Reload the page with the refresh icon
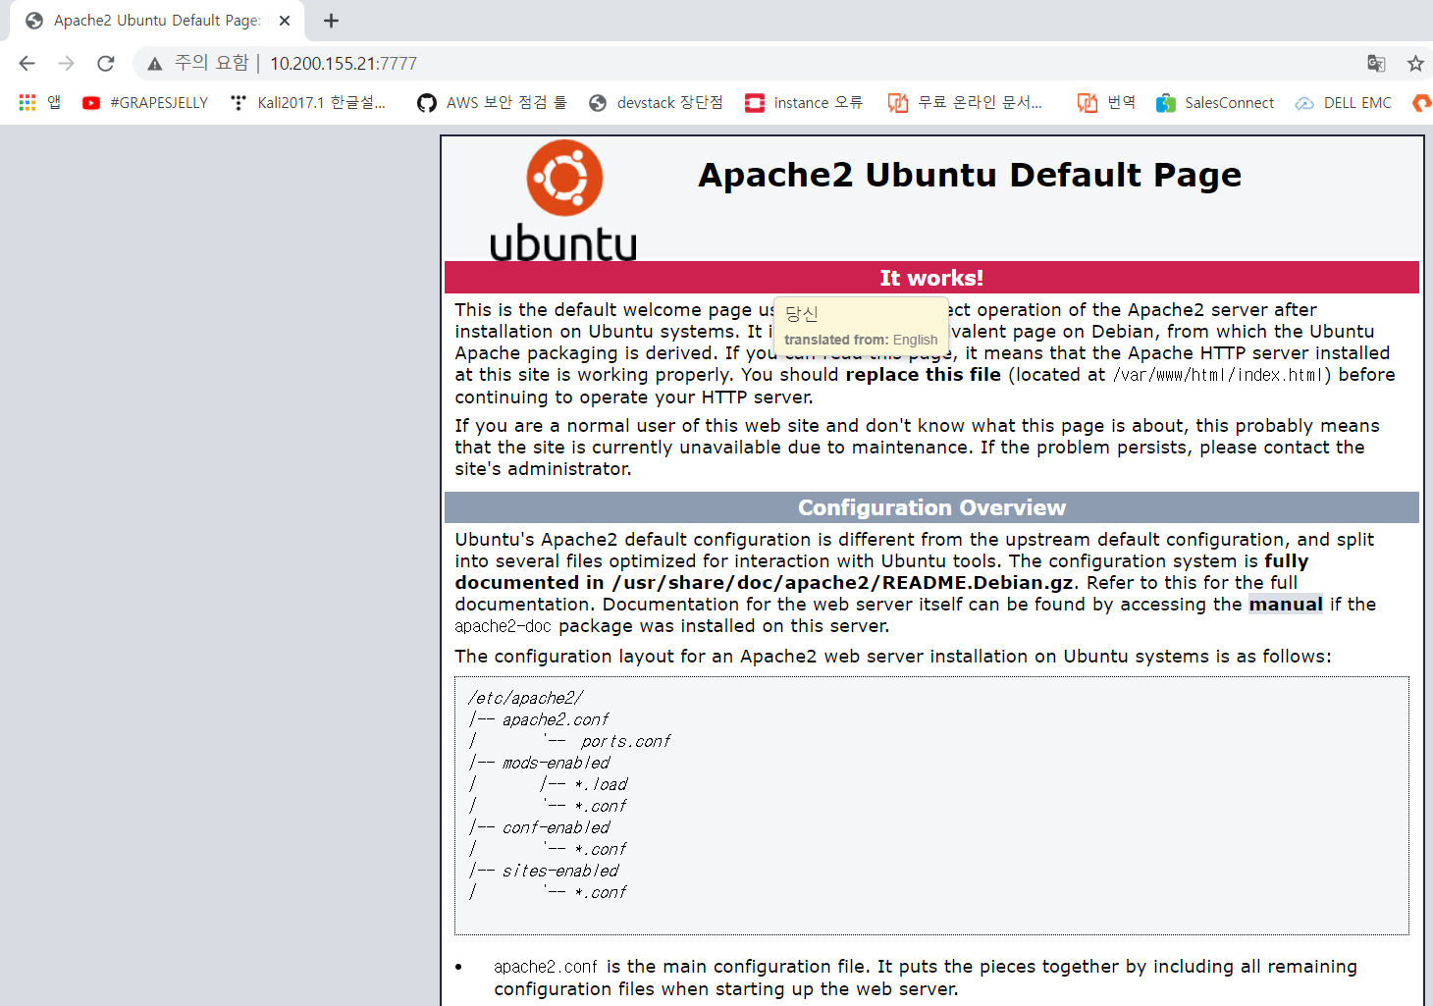 tap(106, 64)
